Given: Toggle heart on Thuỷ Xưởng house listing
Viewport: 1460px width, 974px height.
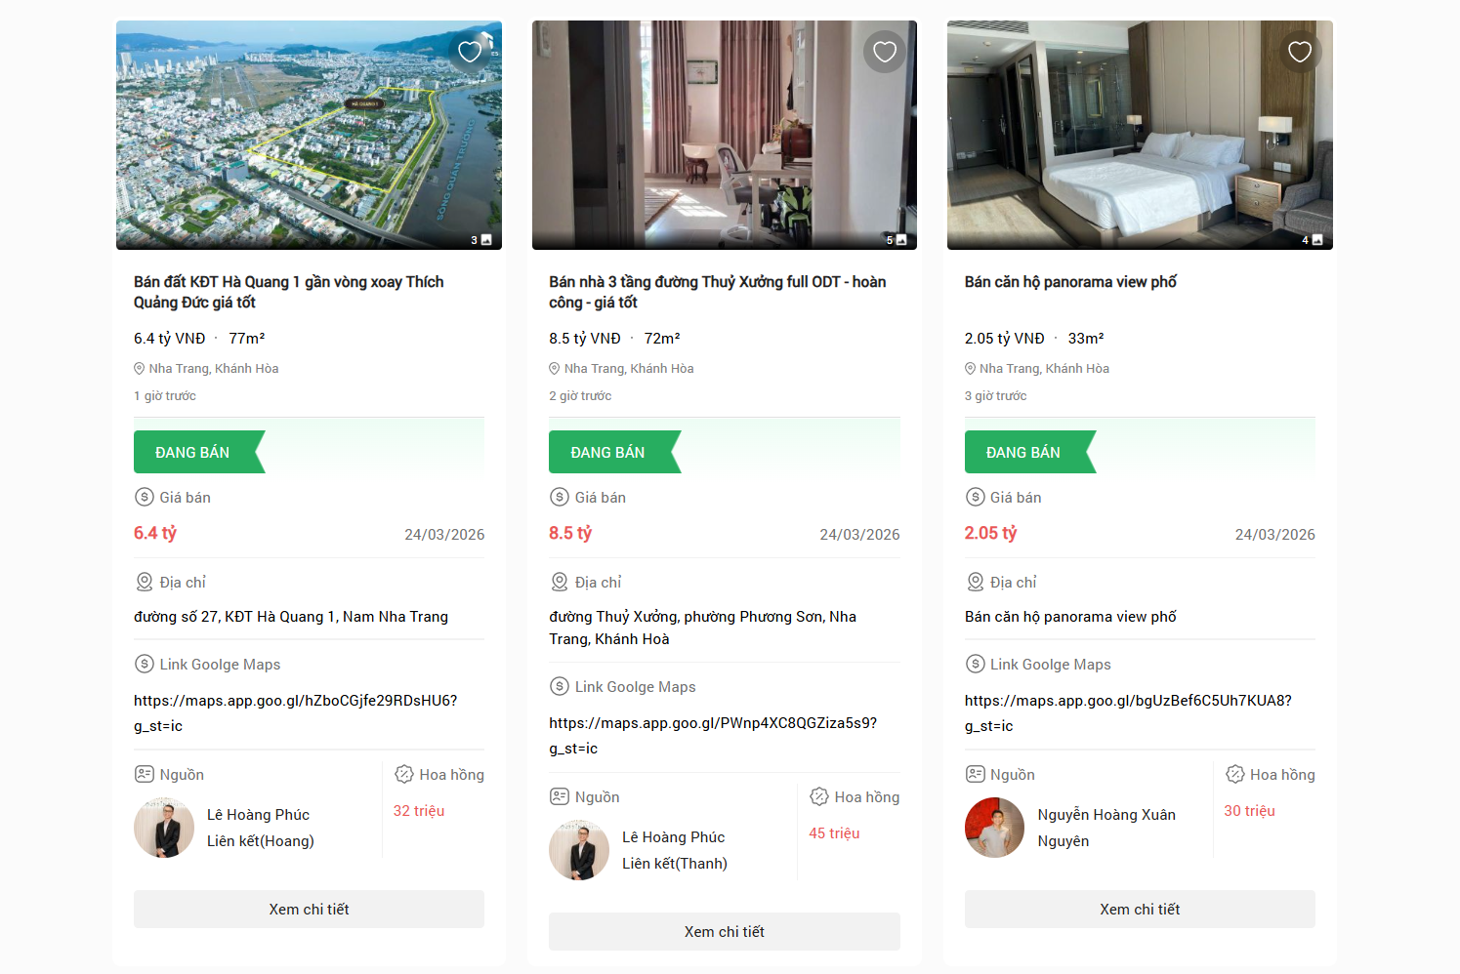Looking at the screenshot, I should point(885,52).
